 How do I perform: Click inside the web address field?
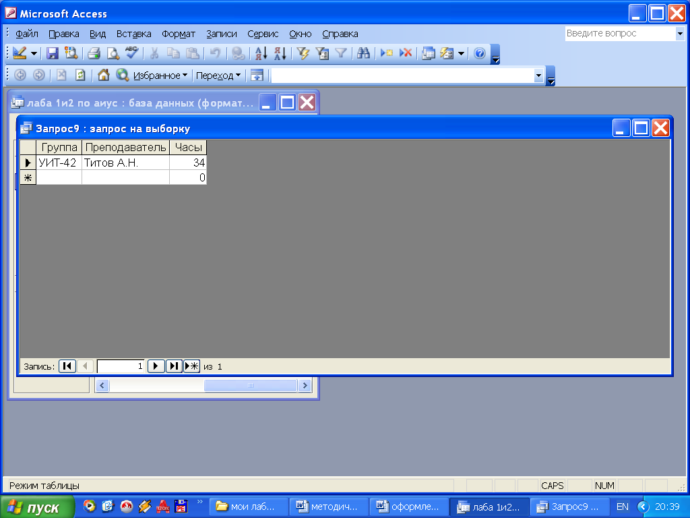pyautogui.click(x=402, y=76)
